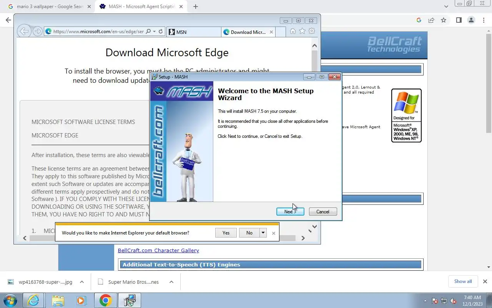Click the BellCraft Technologies logo
Image resolution: width=492 pixels, height=308 pixels.
point(394,44)
